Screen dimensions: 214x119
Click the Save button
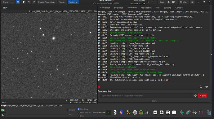point(162,2)
